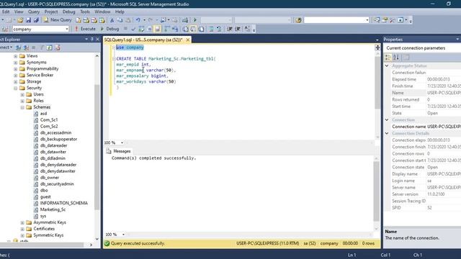The width and height of the screenshot is (461, 259).
Task: Collapse the Connection Details section
Action: [x=387, y=133]
